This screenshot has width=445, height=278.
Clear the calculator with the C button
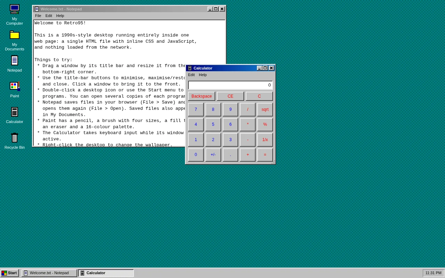pyautogui.click(x=259, y=96)
